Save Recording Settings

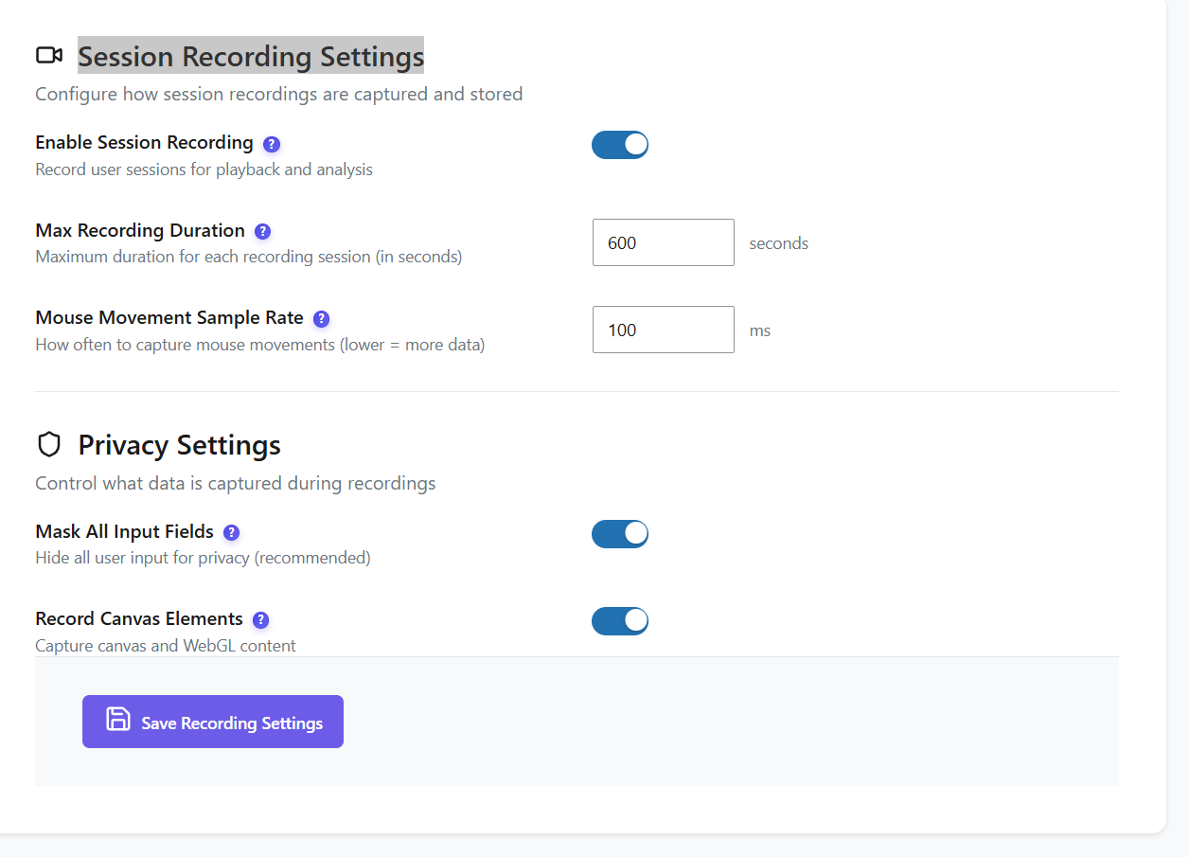pyautogui.click(x=213, y=722)
